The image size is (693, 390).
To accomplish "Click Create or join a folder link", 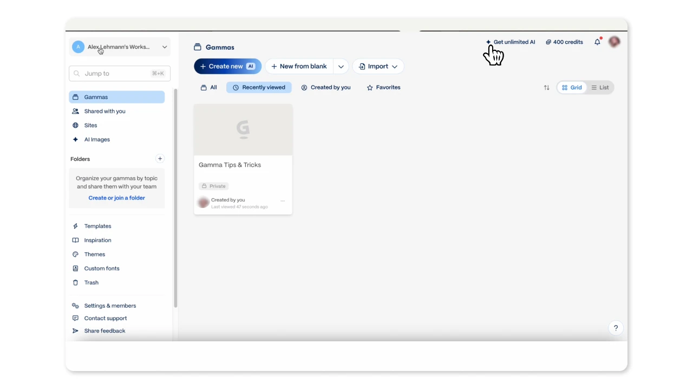I will 117,198.
